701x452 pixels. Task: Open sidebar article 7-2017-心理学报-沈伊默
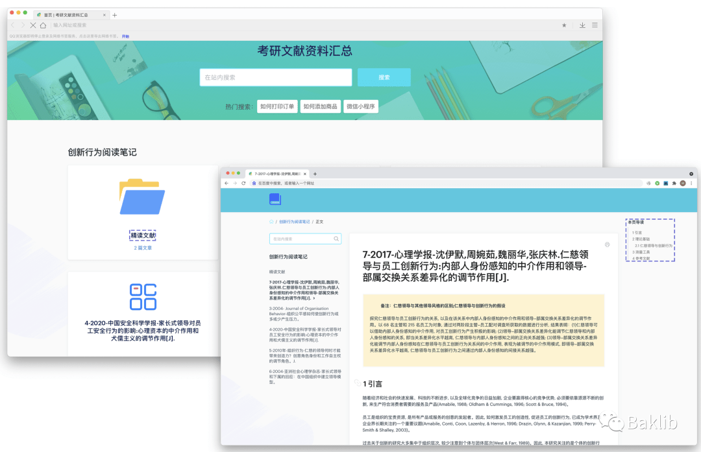(305, 290)
